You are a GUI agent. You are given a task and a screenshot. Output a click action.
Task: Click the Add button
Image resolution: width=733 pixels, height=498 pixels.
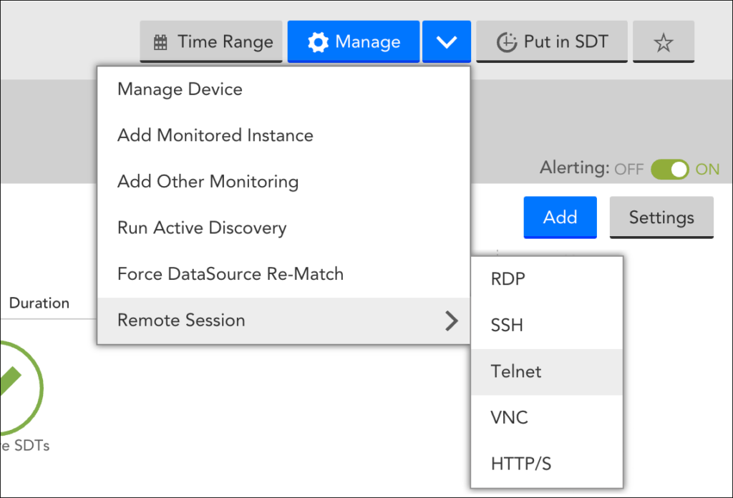[560, 218]
